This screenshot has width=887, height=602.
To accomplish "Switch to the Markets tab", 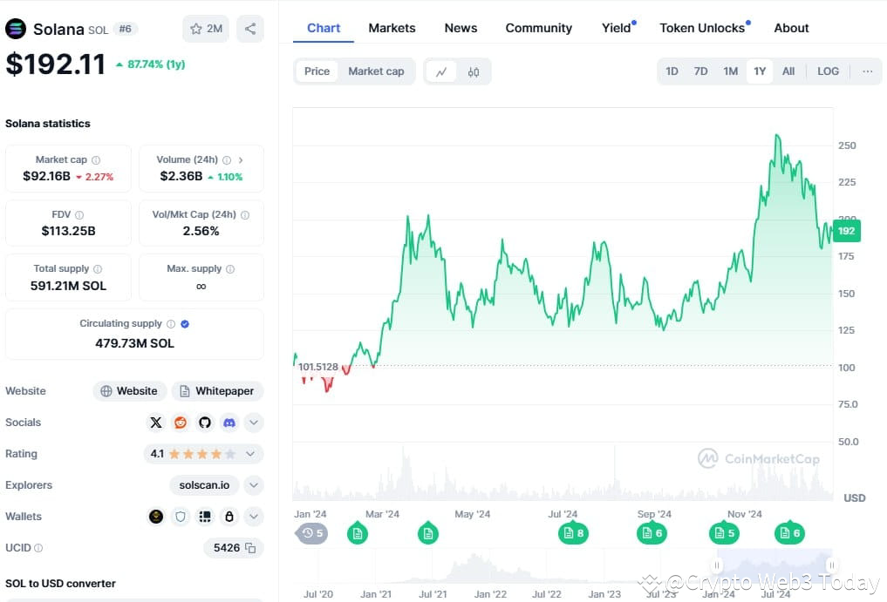I will coord(392,28).
